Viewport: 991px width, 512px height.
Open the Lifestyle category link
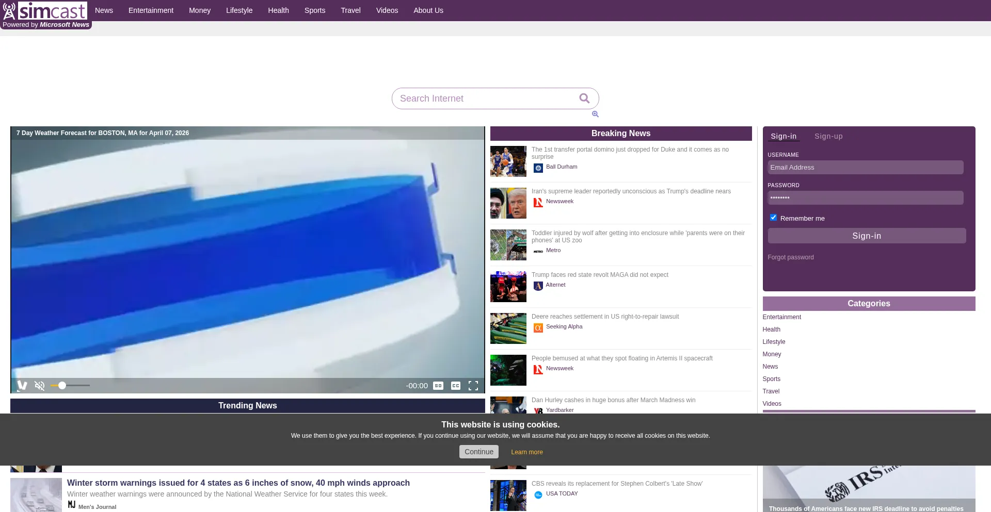click(774, 342)
